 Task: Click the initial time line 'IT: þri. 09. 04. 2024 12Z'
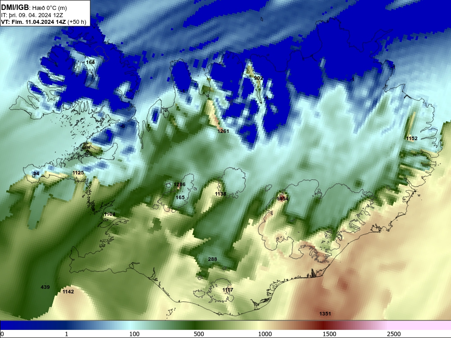tap(32, 15)
